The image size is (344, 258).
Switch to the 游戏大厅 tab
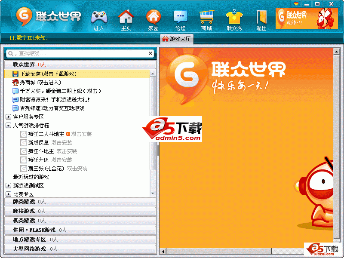point(177,39)
